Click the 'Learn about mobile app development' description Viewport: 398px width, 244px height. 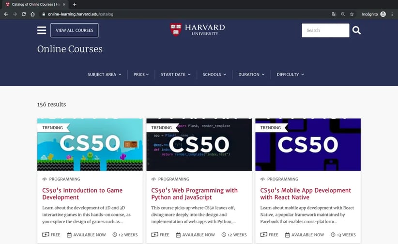click(307, 214)
